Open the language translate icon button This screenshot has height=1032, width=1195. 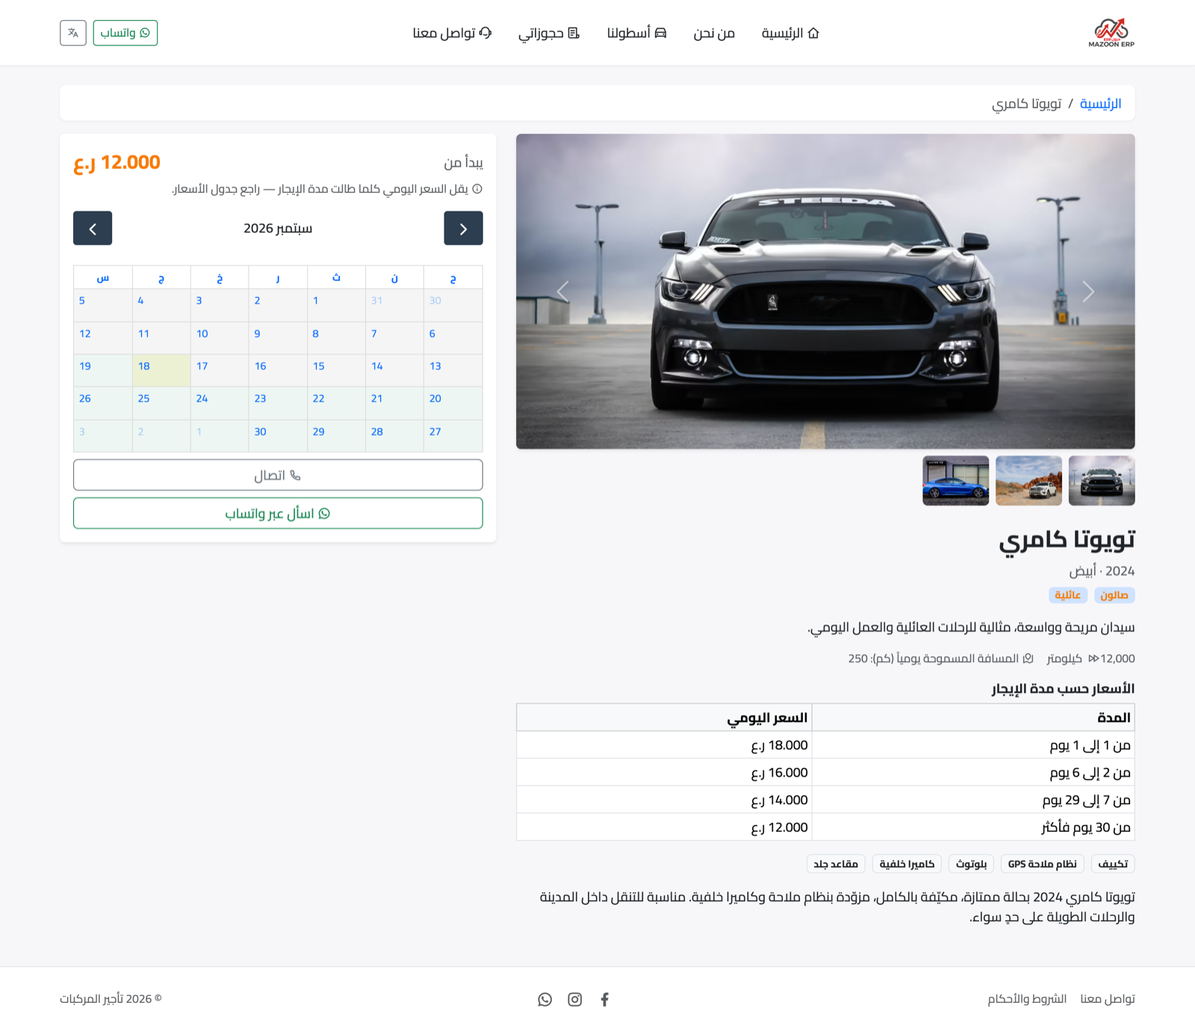pos(73,33)
